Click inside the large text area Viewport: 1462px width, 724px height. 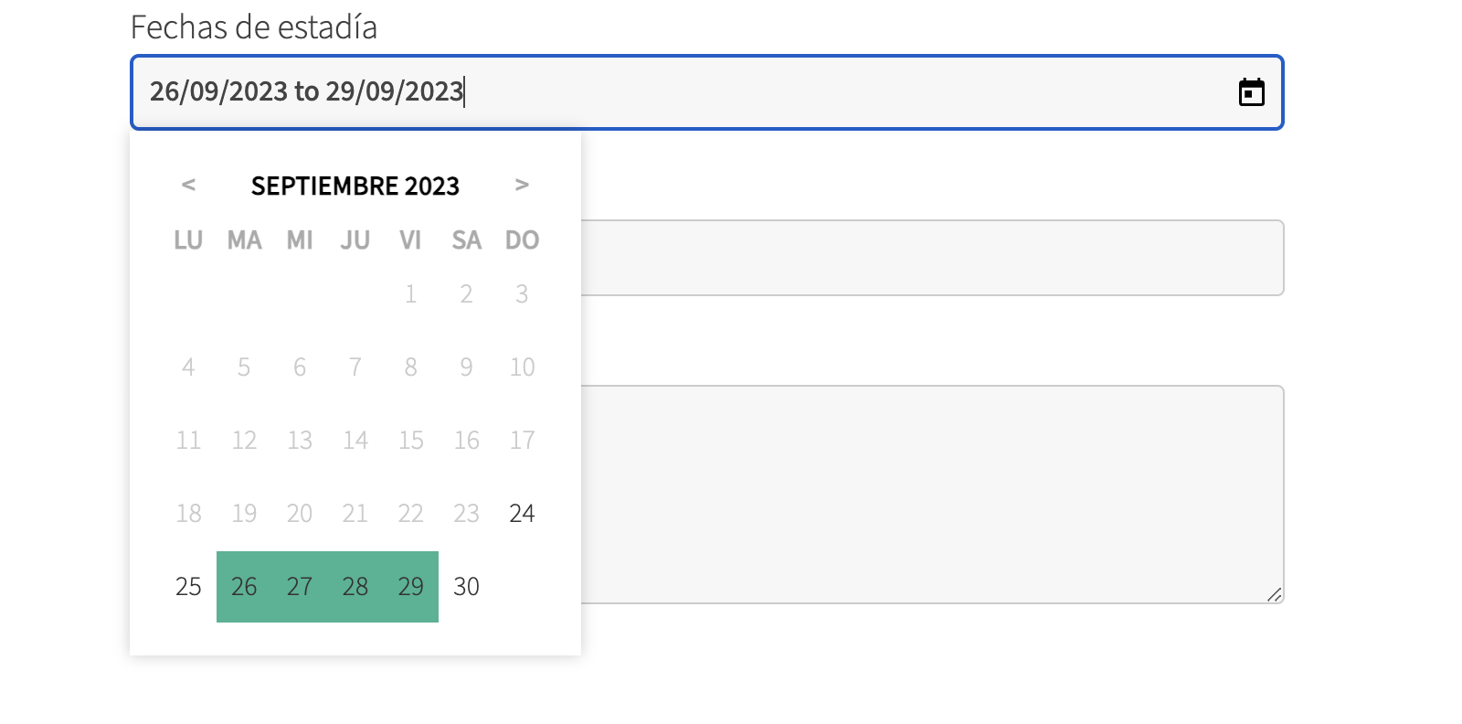[932, 495]
